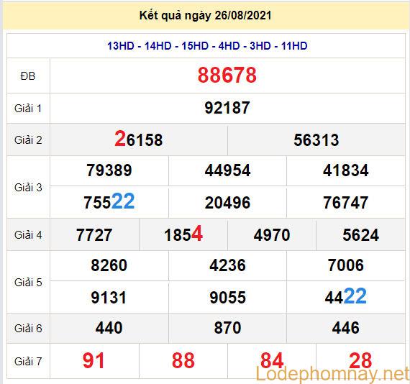Select number 4970 in Giải 4
Screen dimensions: 410x384
[x=272, y=234]
